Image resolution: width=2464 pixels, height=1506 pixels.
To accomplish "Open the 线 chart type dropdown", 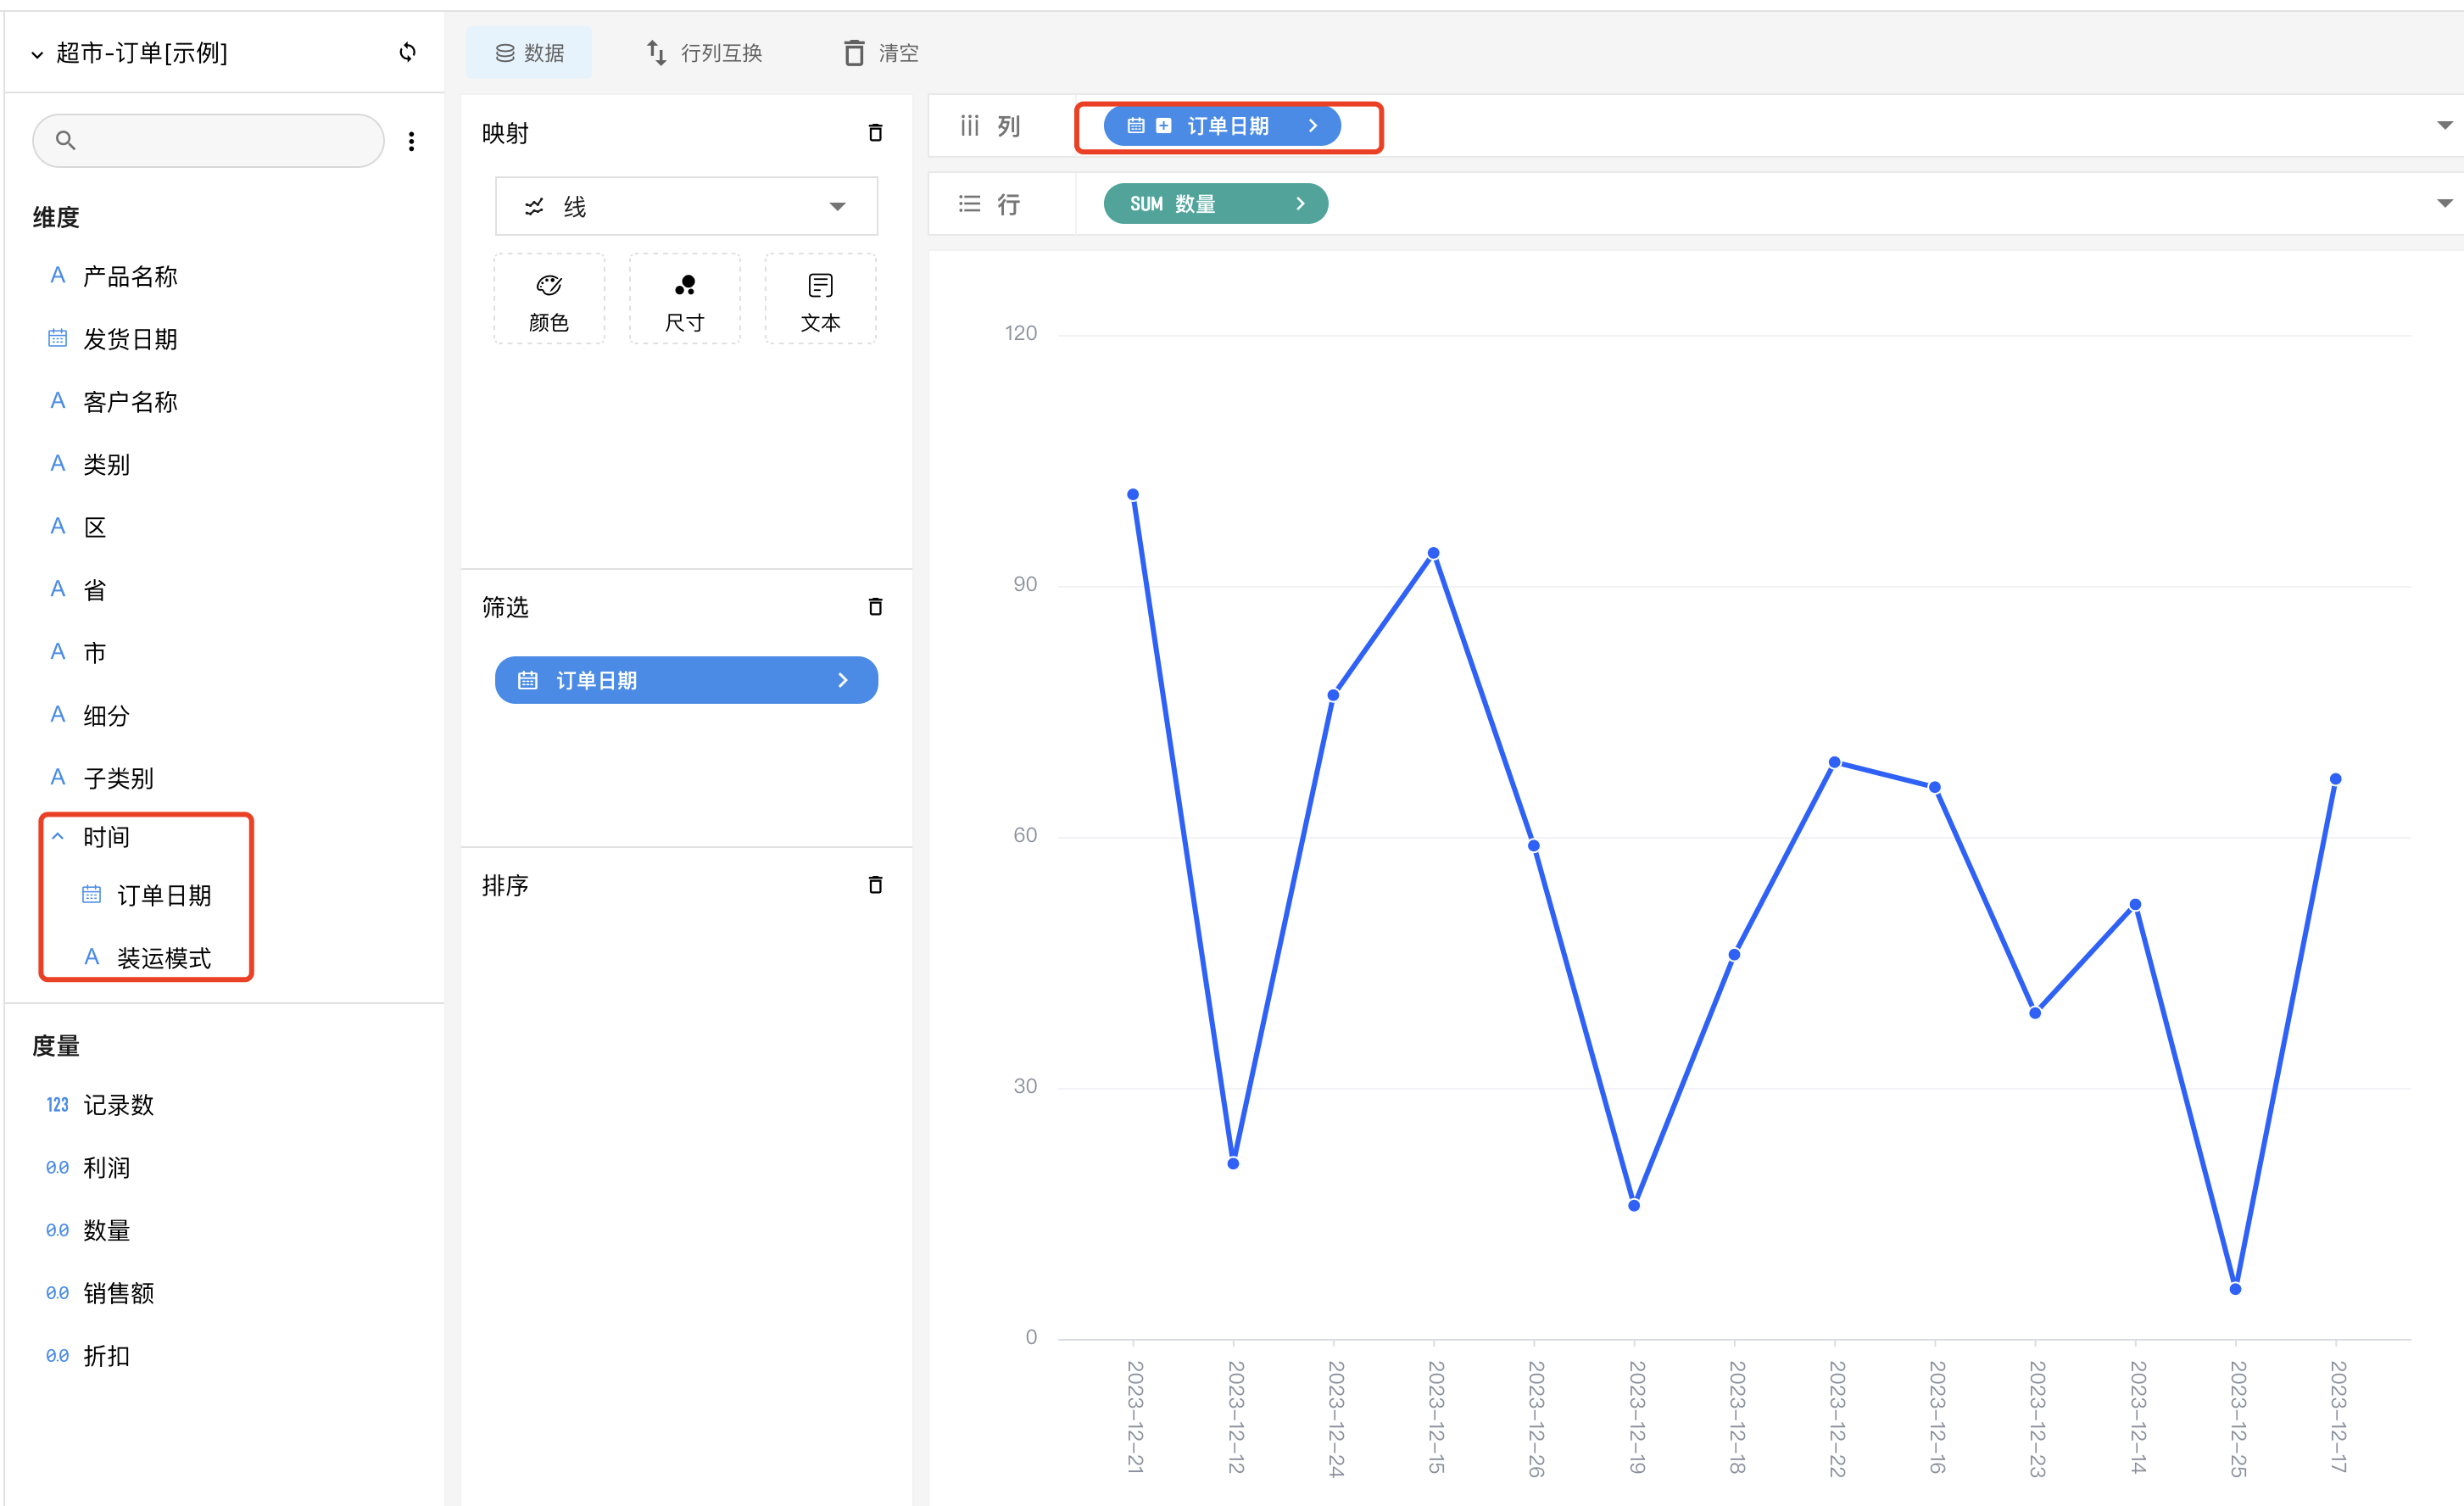I will pyautogui.click(x=687, y=206).
